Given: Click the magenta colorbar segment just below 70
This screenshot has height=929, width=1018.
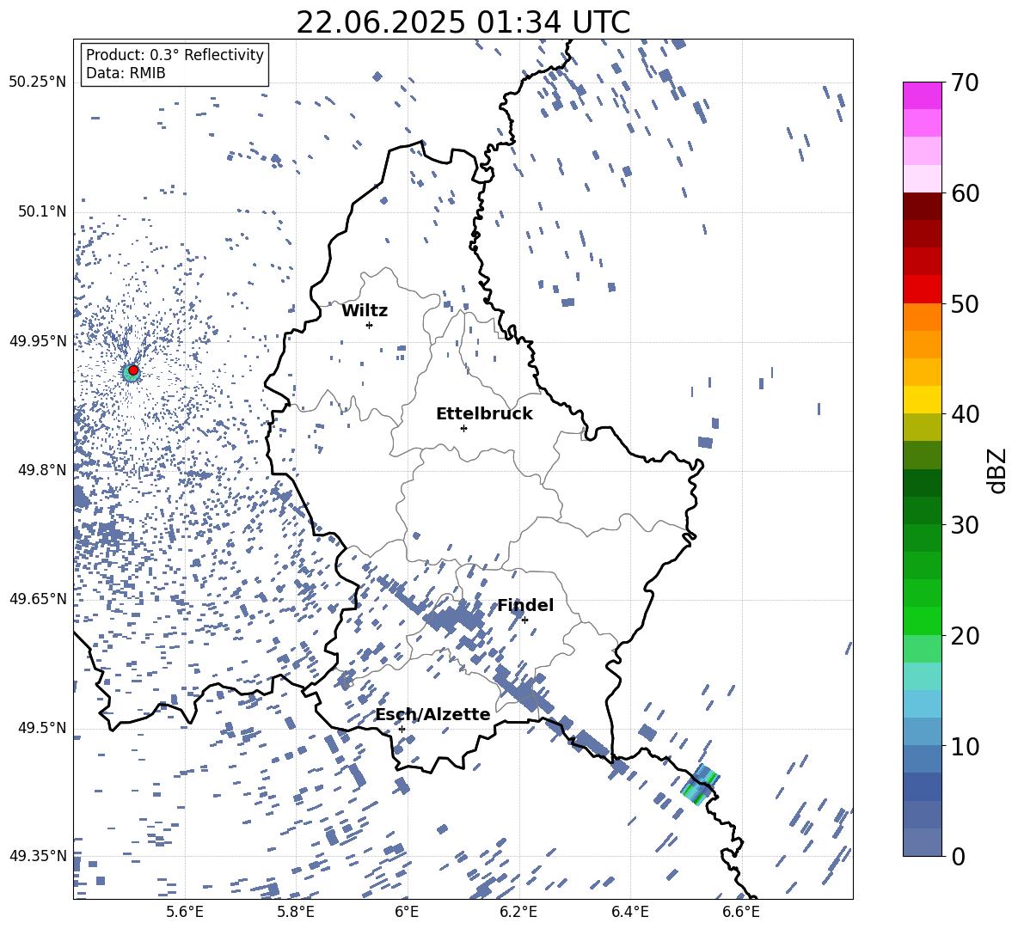Looking at the screenshot, I should (922, 95).
